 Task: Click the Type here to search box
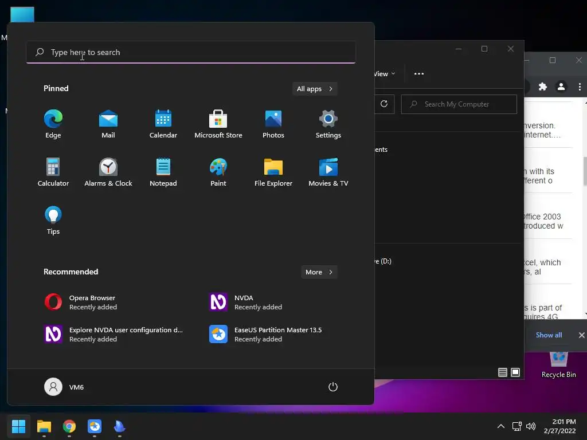click(191, 52)
